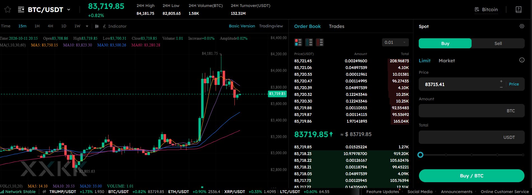Open Feature Updates link
The image size is (532, 195).
click(x=383, y=192)
